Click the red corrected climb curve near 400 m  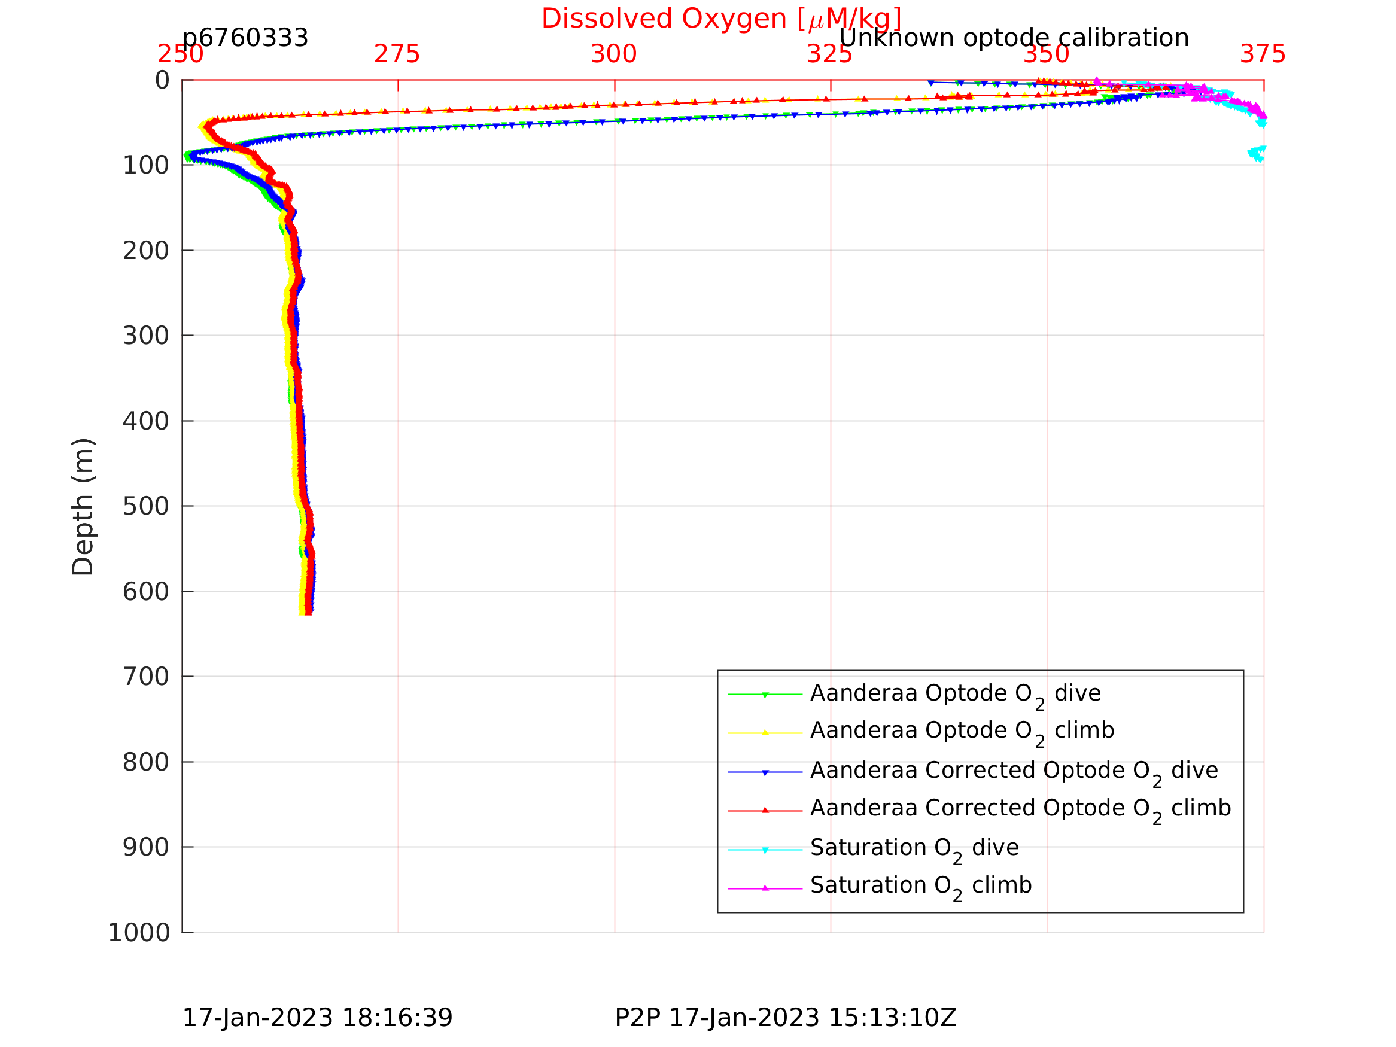click(300, 421)
